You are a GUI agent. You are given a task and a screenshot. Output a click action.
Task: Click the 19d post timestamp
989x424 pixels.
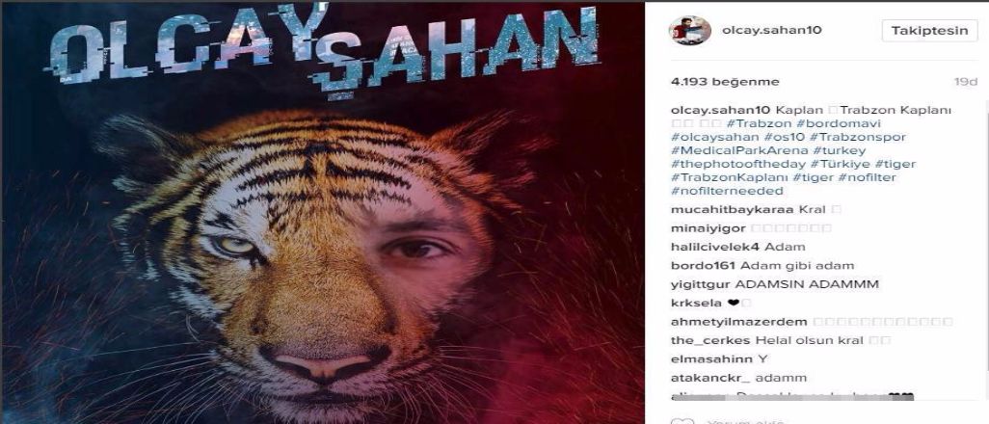coord(965,82)
